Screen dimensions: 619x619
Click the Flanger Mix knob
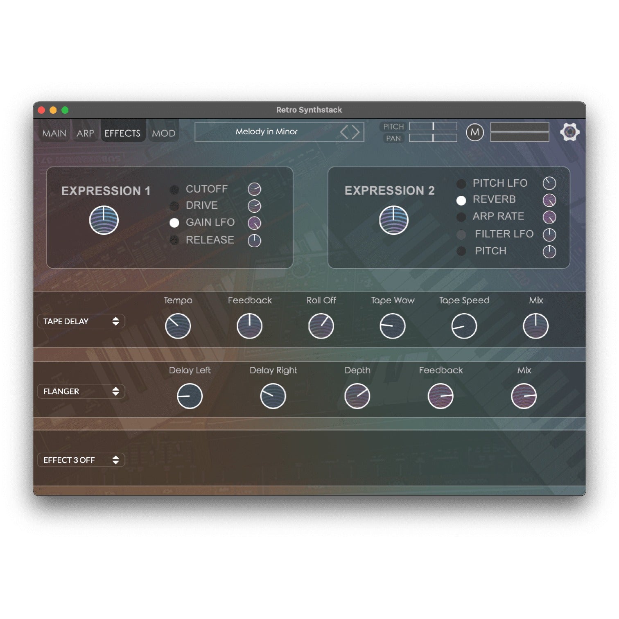coord(524,396)
